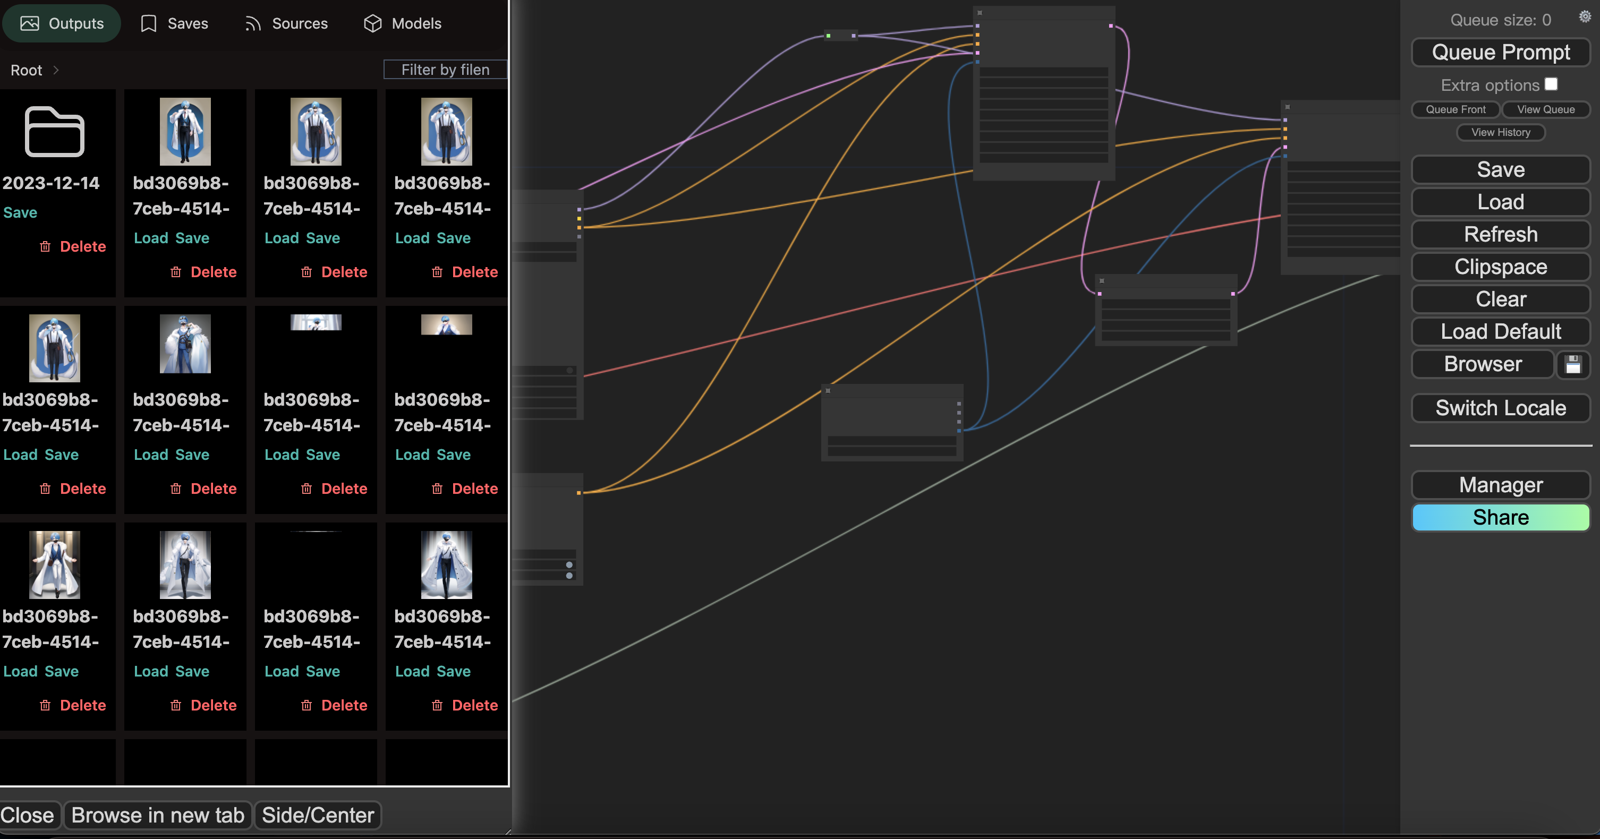The width and height of the screenshot is (1600, 839).
Task: Focus the Filter by filename field
Action: point(445,70)
